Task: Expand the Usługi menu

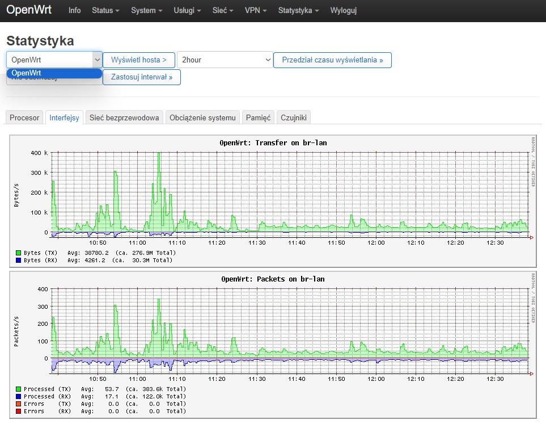Action: [x=187, y=10]
